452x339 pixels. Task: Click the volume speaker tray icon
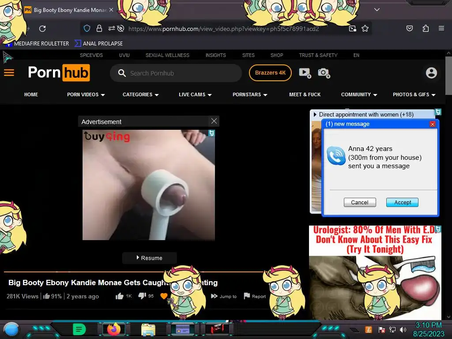(x=403, y=330)
